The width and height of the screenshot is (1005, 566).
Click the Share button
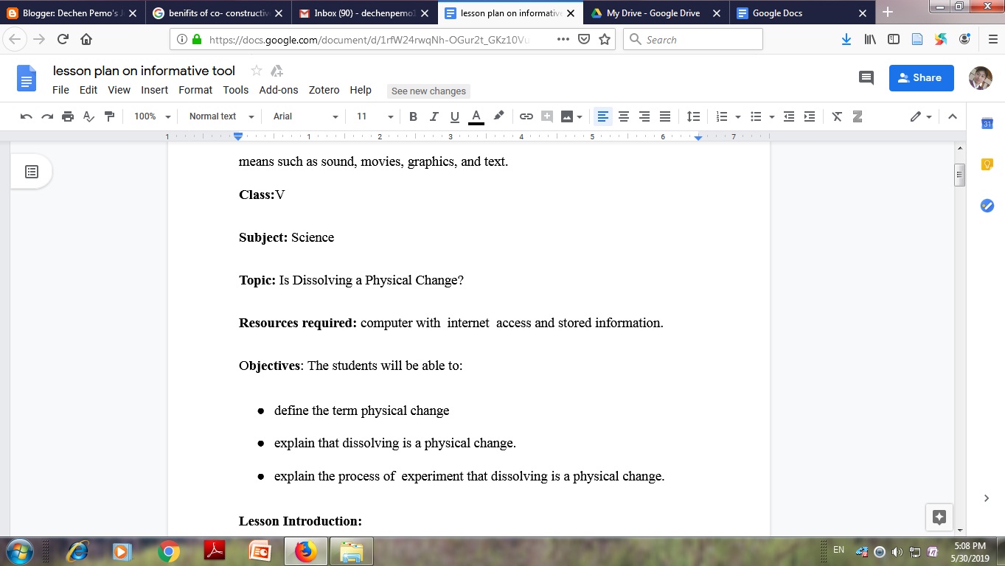coord(920,77)
